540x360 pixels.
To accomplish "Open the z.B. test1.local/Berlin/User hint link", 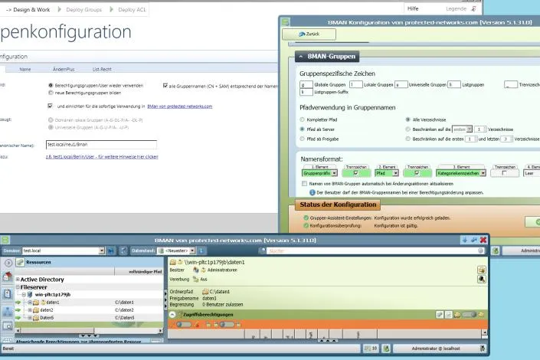I will pos(102,157).
